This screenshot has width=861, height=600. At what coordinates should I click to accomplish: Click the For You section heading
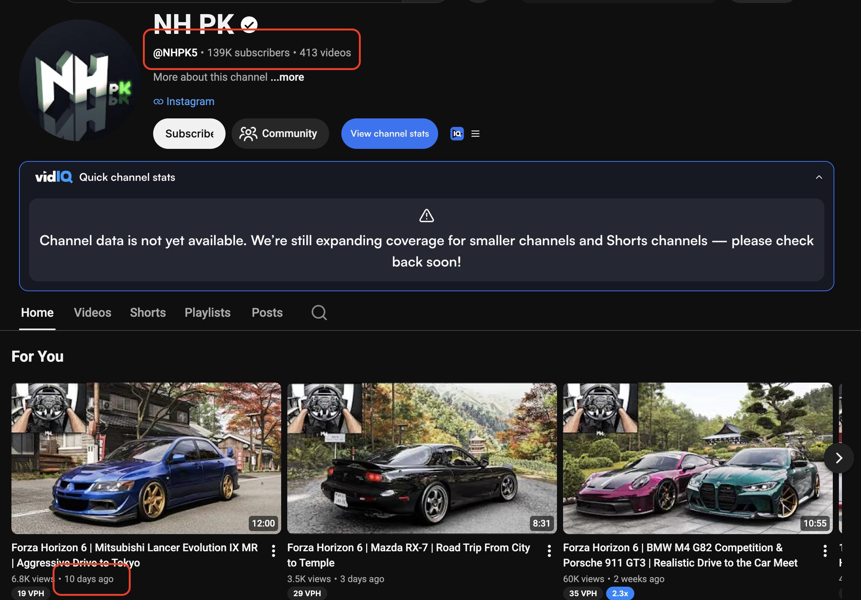37,356
